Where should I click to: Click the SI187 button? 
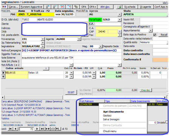pos(71,93)
